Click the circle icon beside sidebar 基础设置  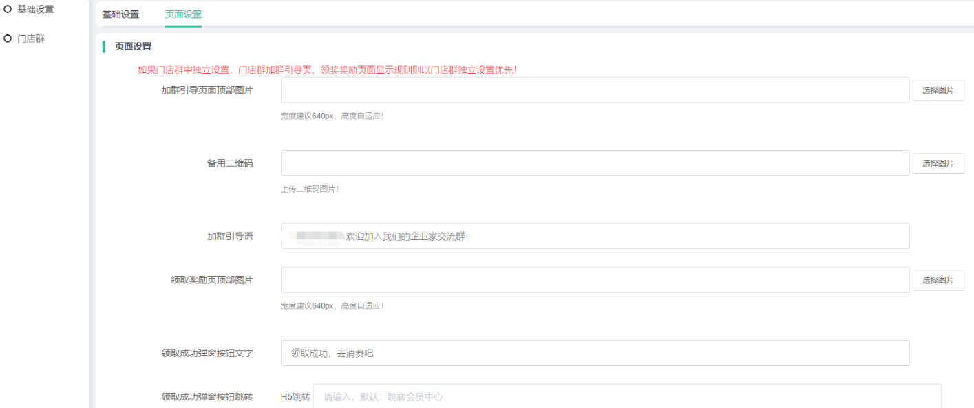click(x=8, y=10)
